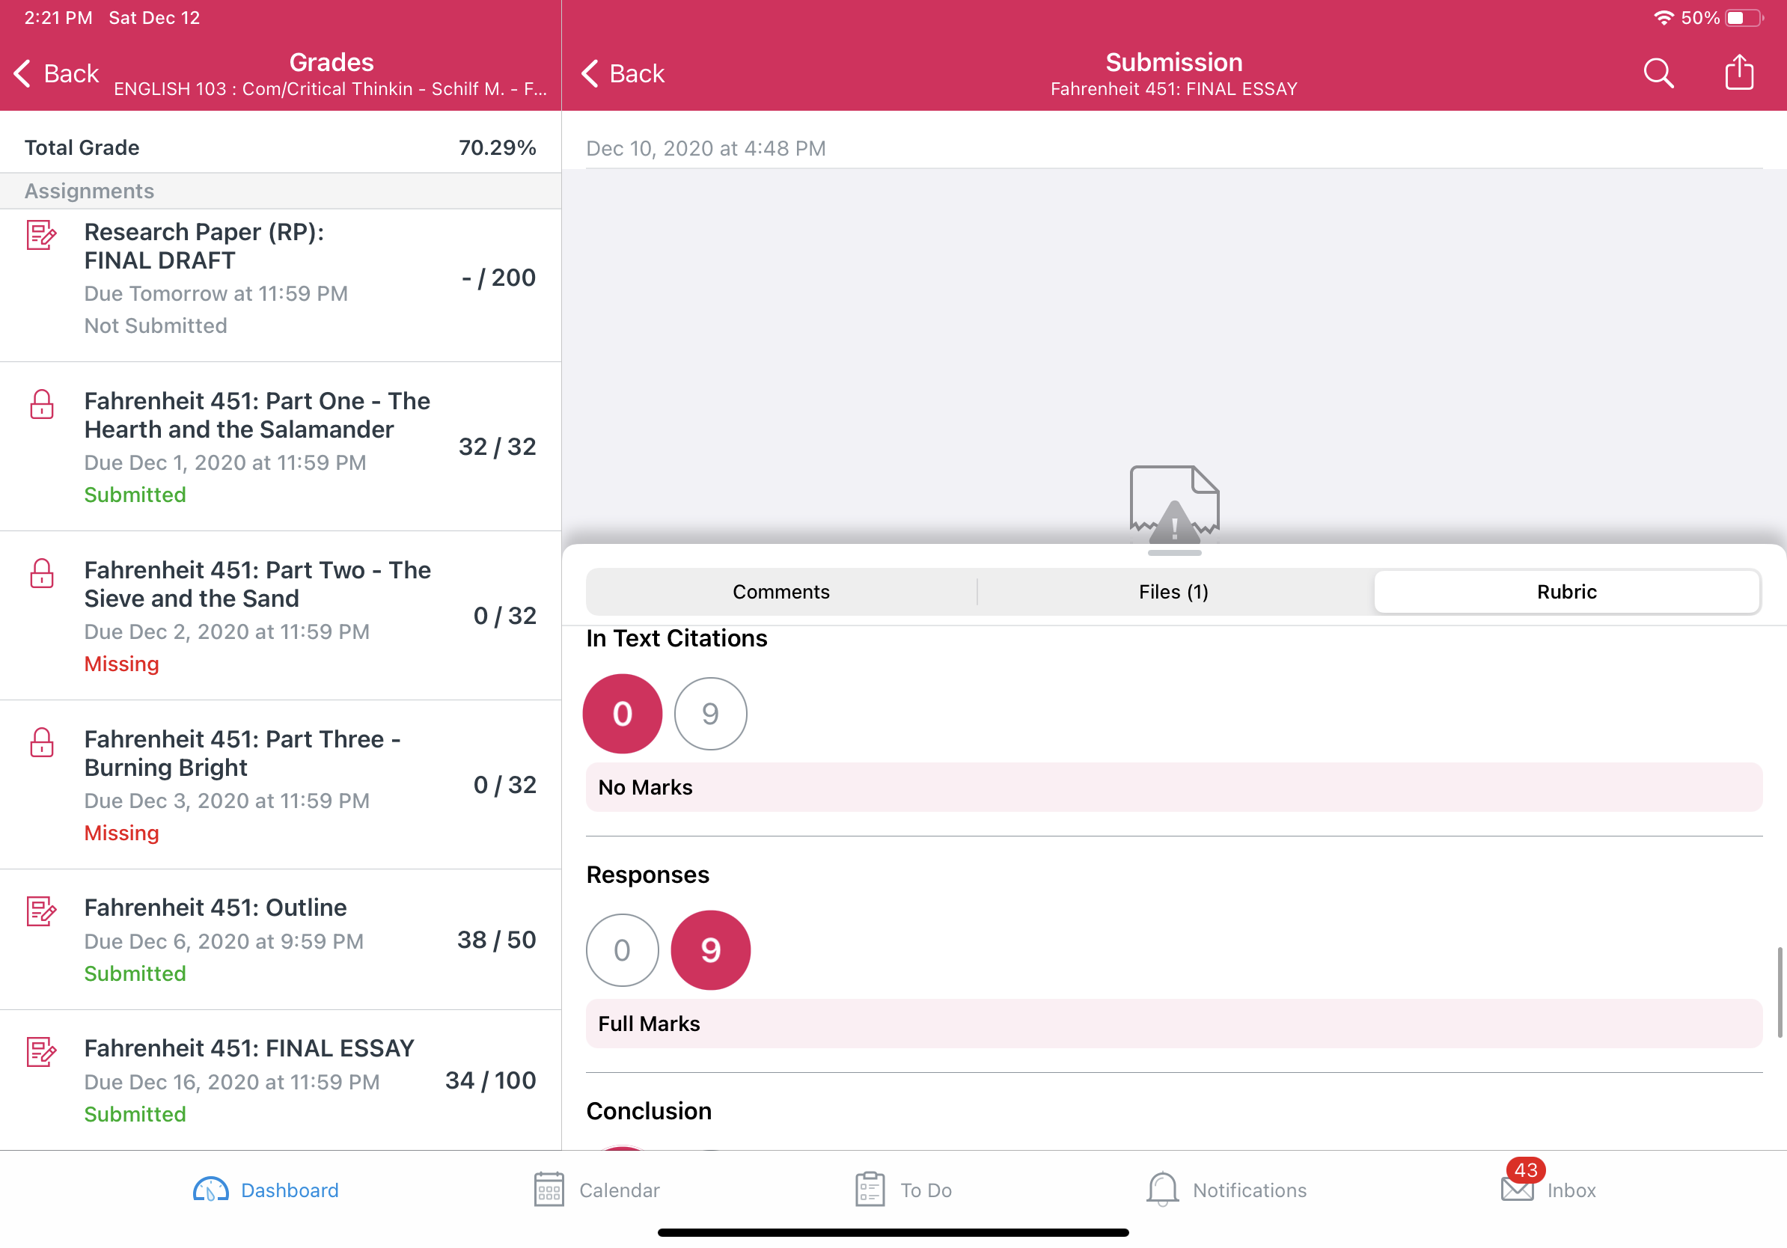Open the Inbox tab with 43 badge

pyautogui.click(x=1548, y=1184)
